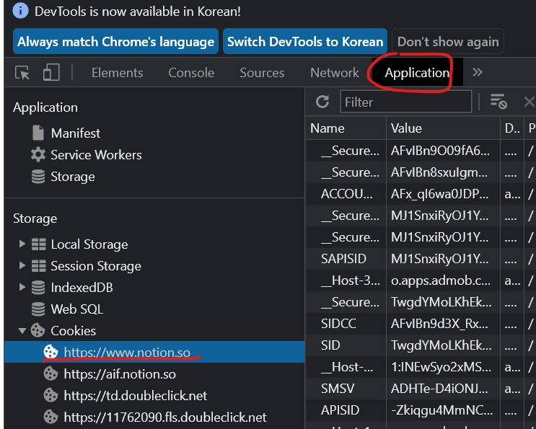
Task: Expand the IndexedDB tree
Action: click(22, 288)
